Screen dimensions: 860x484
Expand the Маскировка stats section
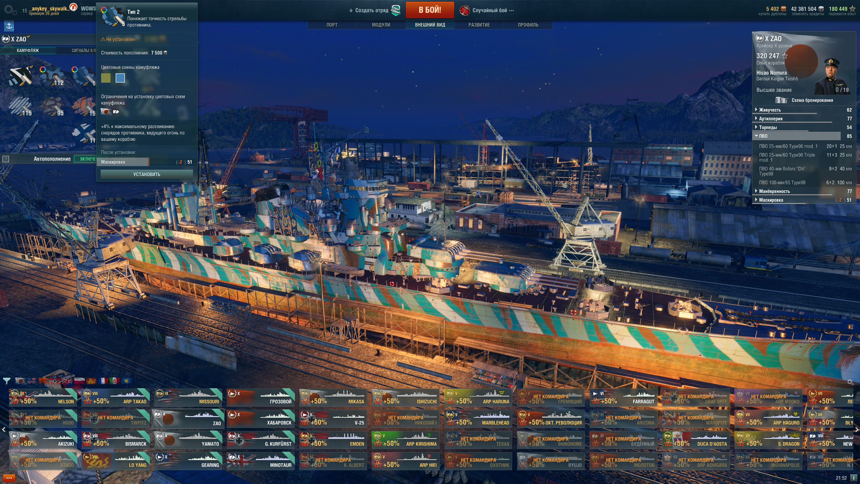[804, 200]
